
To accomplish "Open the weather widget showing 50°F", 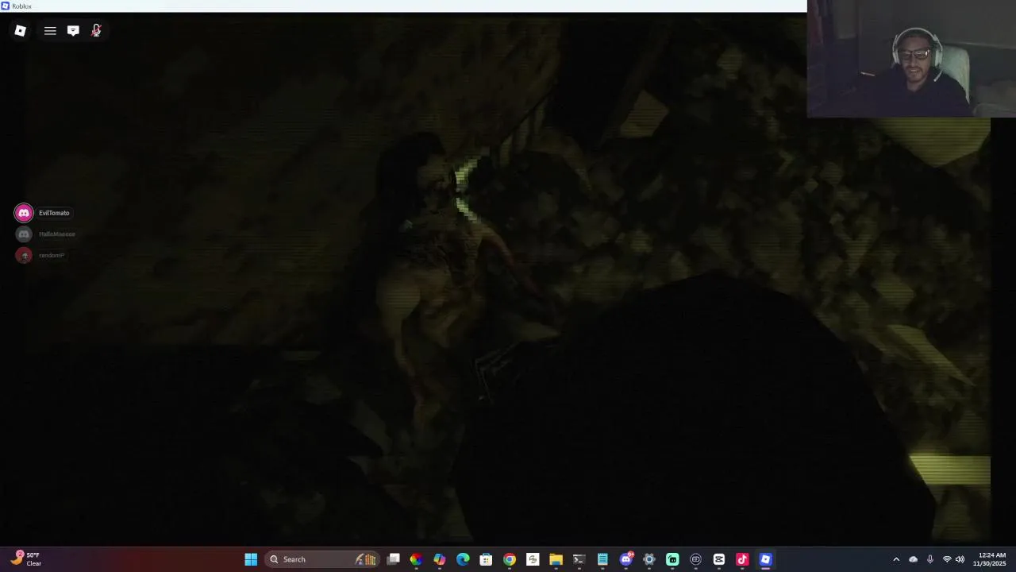I will click(x=25, y=559).
